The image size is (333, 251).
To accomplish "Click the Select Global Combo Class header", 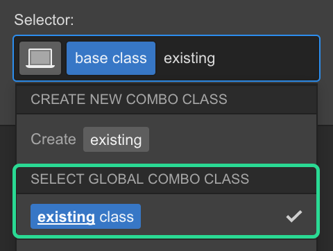I will click(166, 180).
